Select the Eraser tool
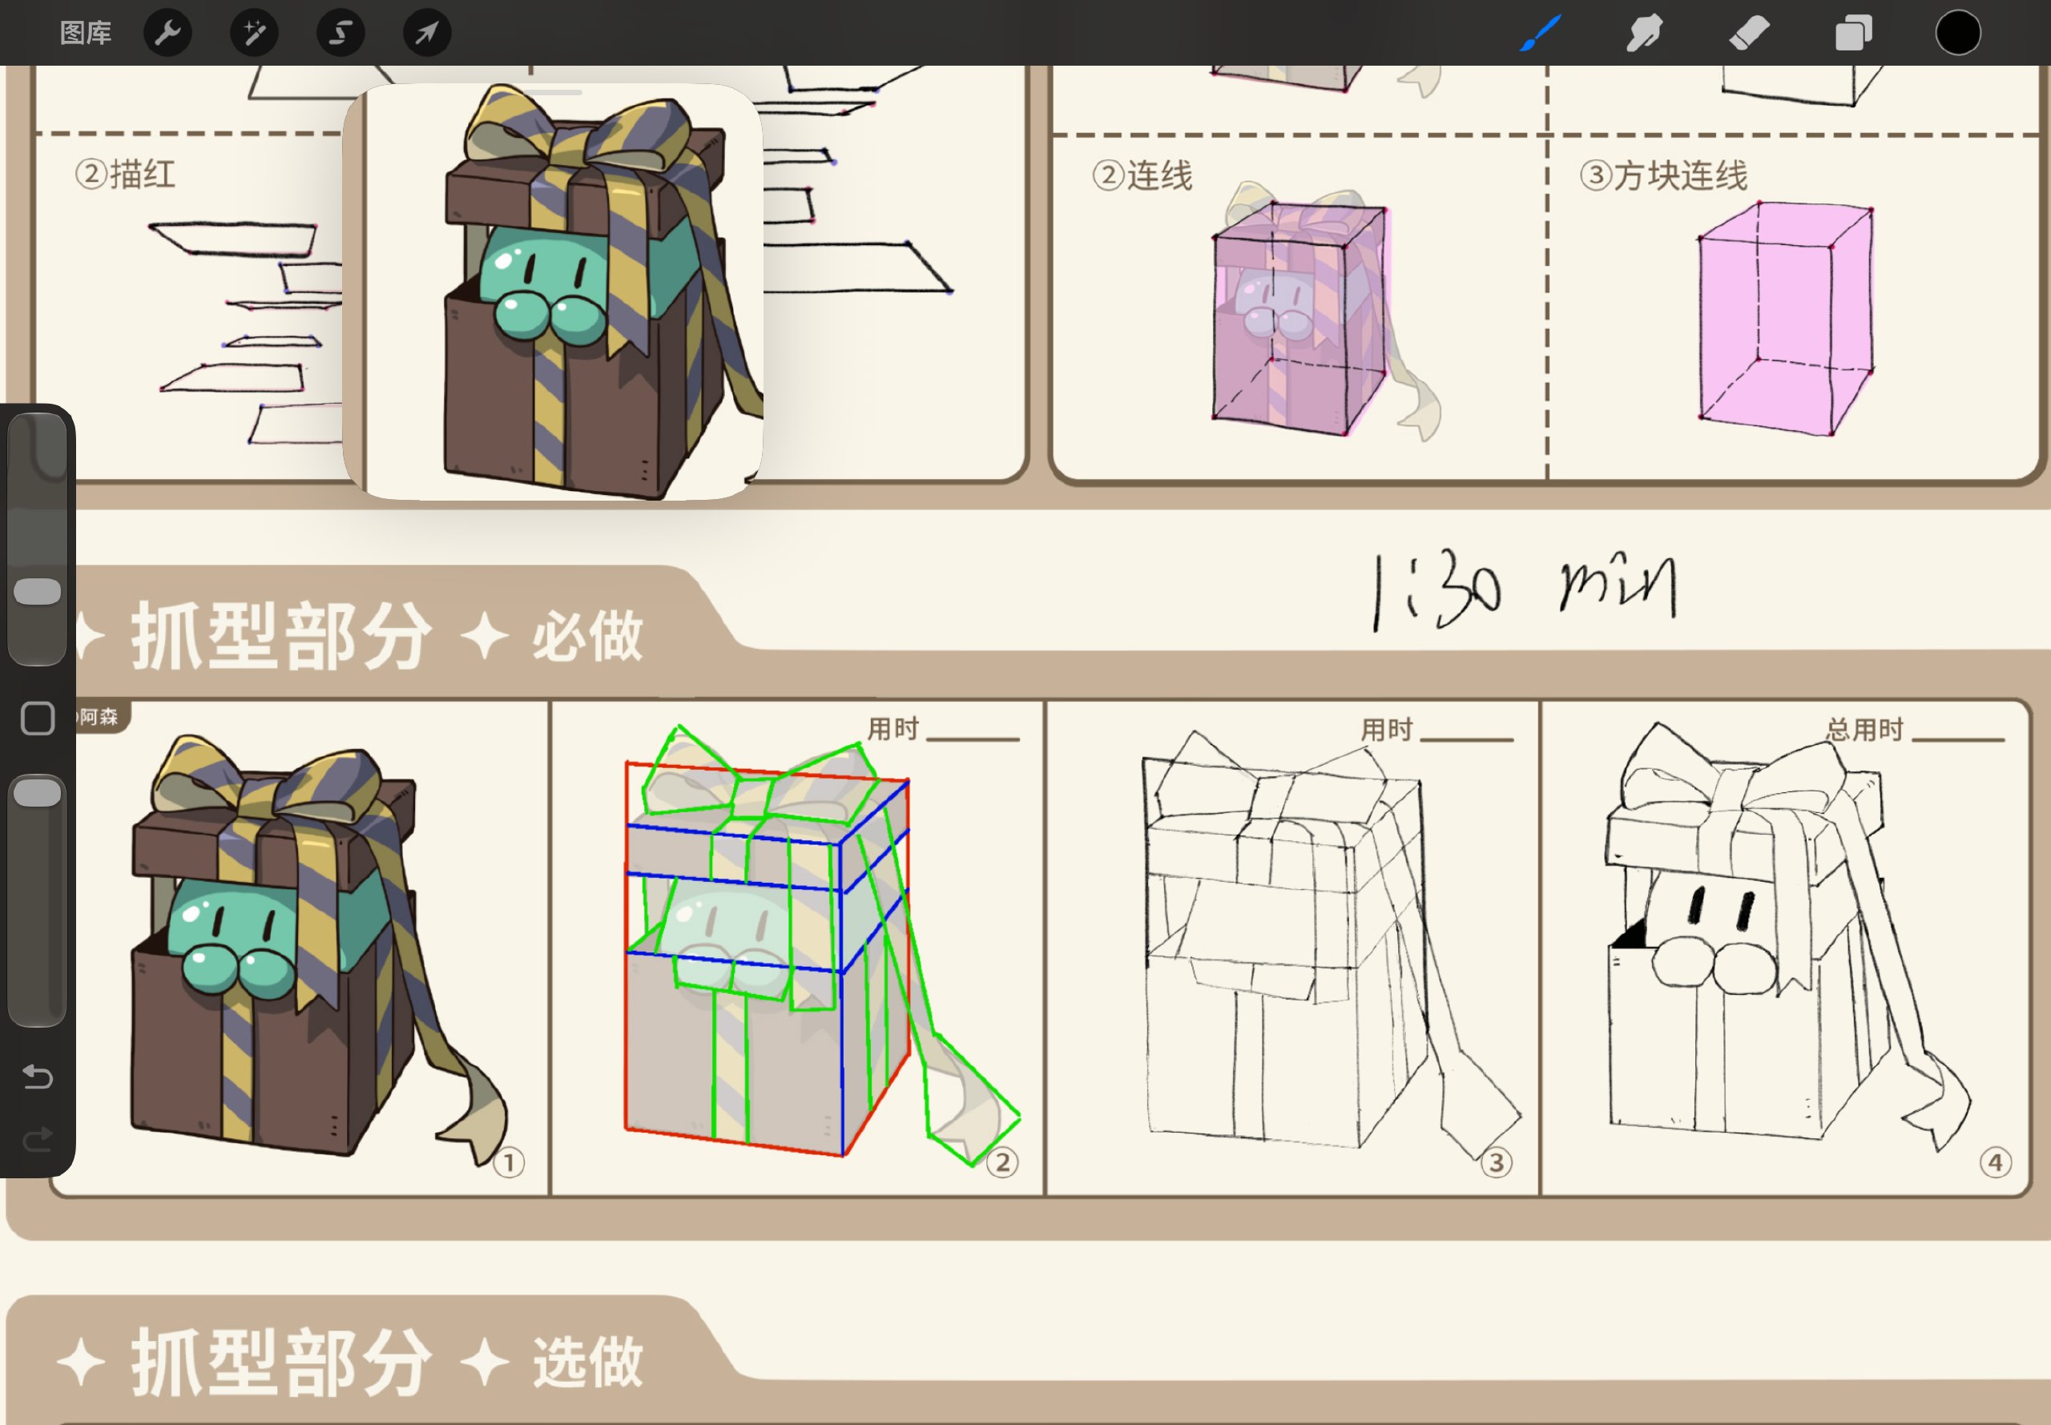Viewport: 2051px width, 1425px height. point(1749,33)
